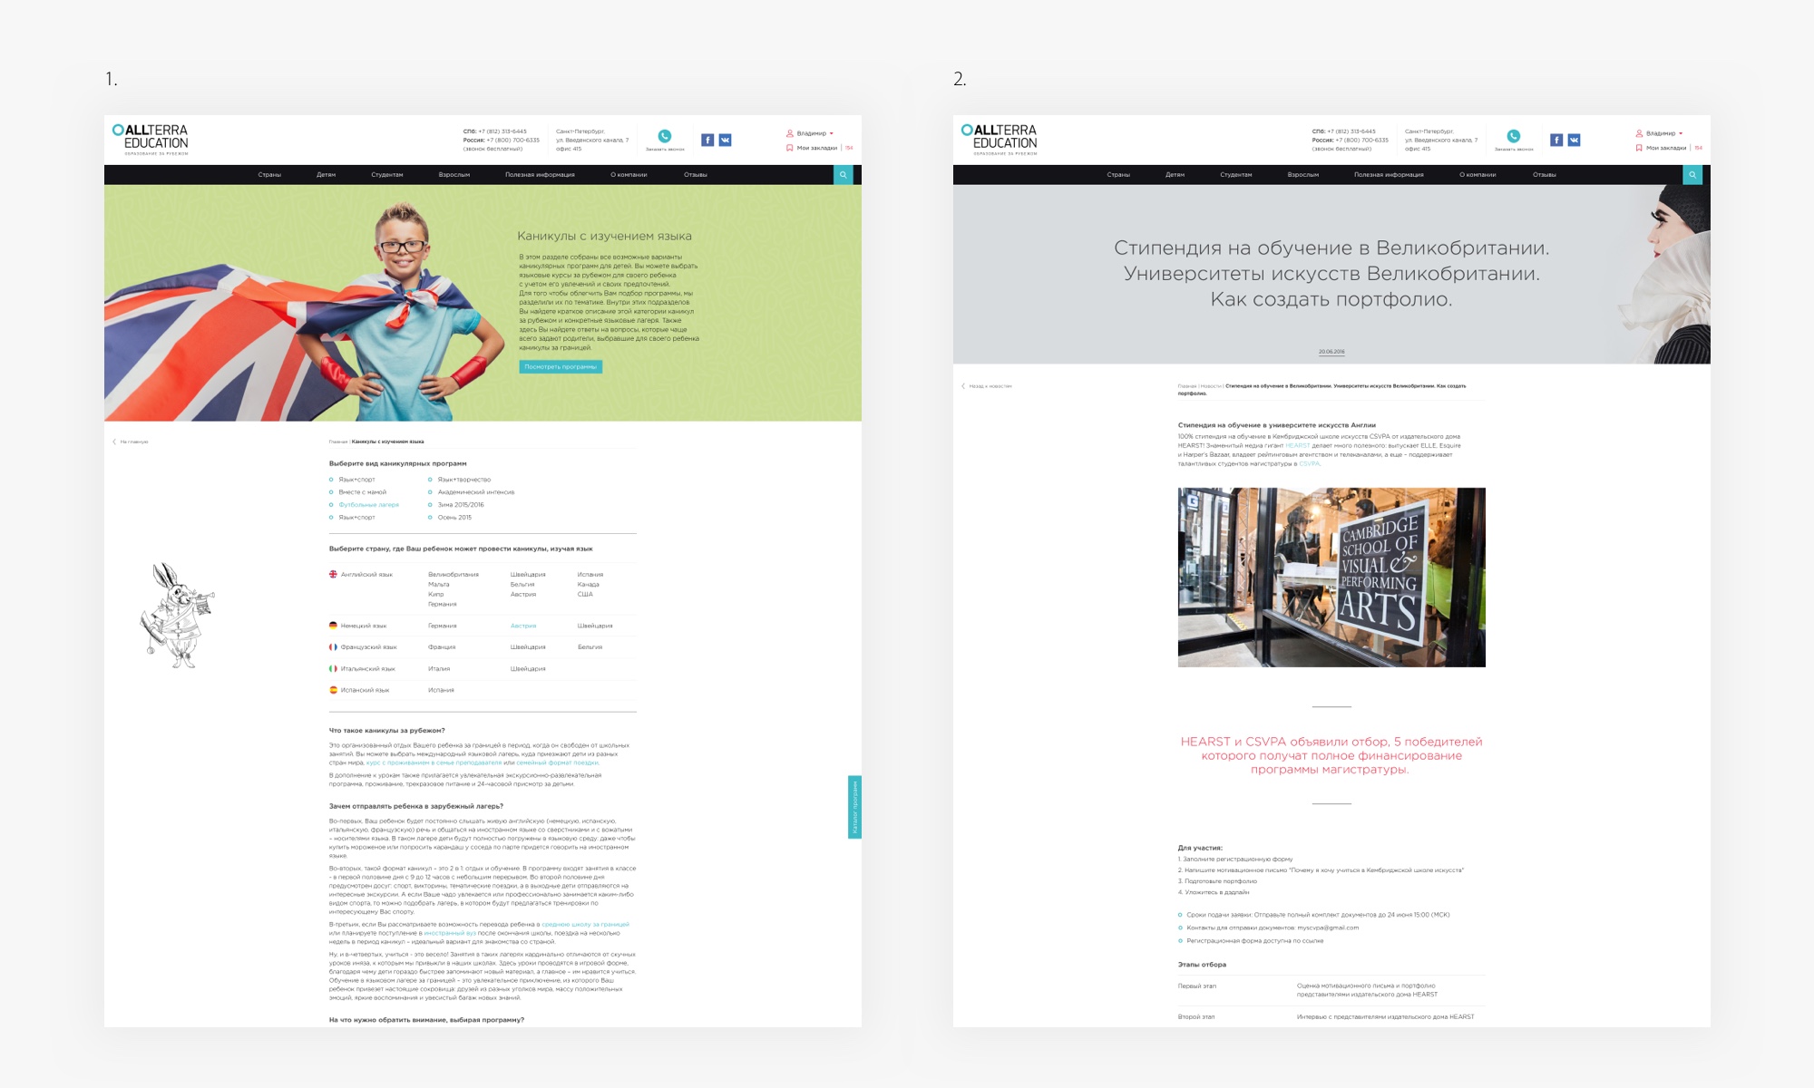Click the callback phone icon in mockup 2

click(1514, 136)
